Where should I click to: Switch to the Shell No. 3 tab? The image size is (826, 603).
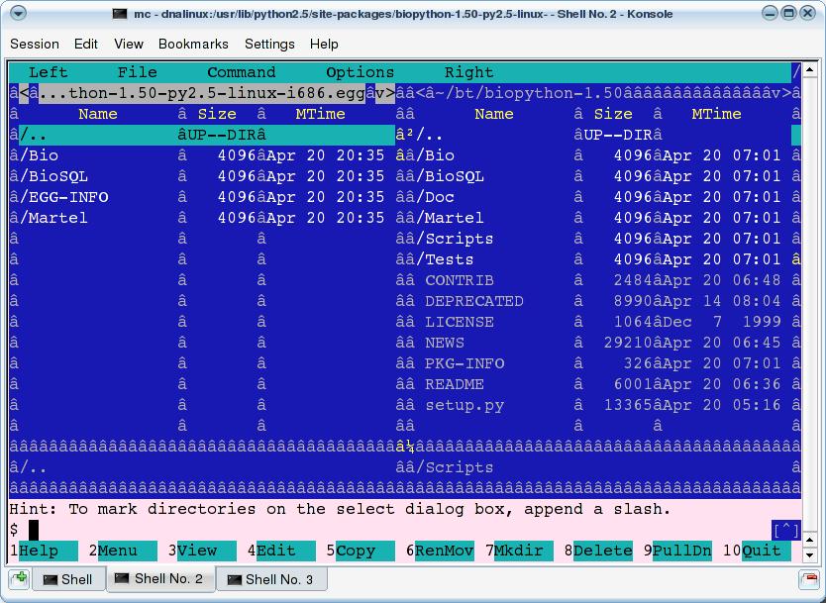[x=271, y=579]
